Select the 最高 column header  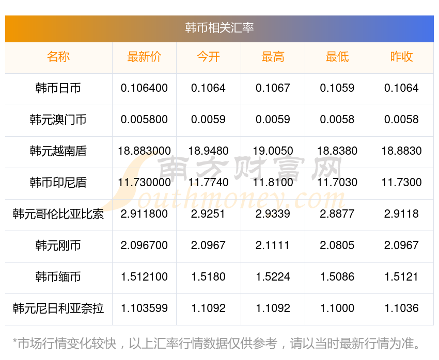click(273, 57)
